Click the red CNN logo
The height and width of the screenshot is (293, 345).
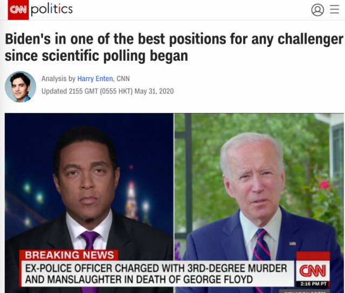pyautogui.click(x=18, y=10)
